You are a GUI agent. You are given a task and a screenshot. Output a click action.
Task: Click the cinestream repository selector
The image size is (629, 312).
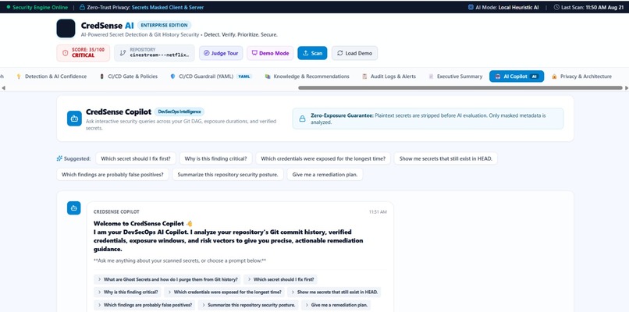(x=155, y=53)
